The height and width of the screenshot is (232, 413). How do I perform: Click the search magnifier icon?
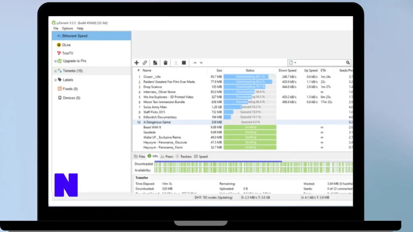(348, 62)
